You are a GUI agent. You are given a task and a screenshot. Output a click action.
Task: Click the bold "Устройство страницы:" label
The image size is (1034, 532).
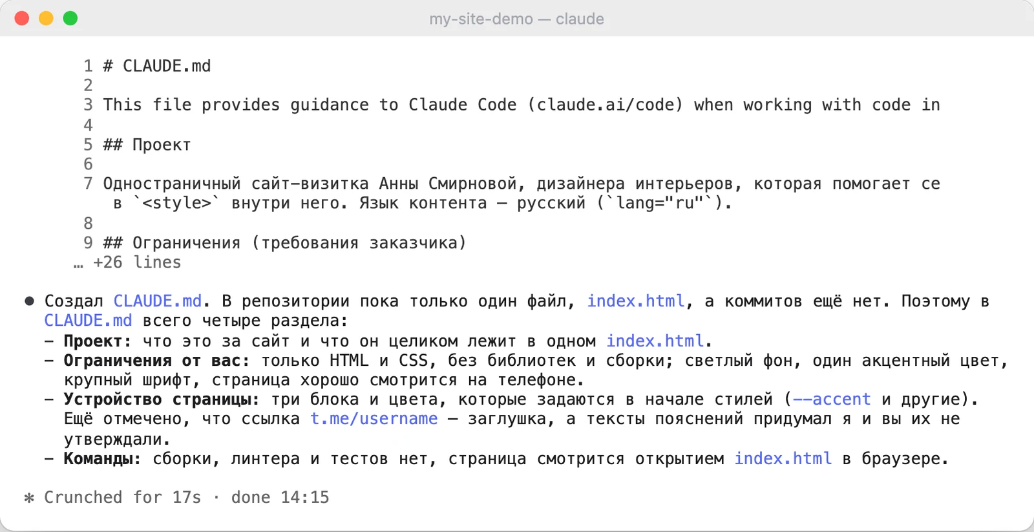click(x=162, y=399)
